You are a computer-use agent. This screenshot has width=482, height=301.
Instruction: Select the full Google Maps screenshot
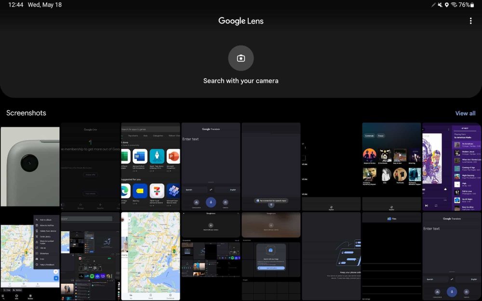point(150,256)
